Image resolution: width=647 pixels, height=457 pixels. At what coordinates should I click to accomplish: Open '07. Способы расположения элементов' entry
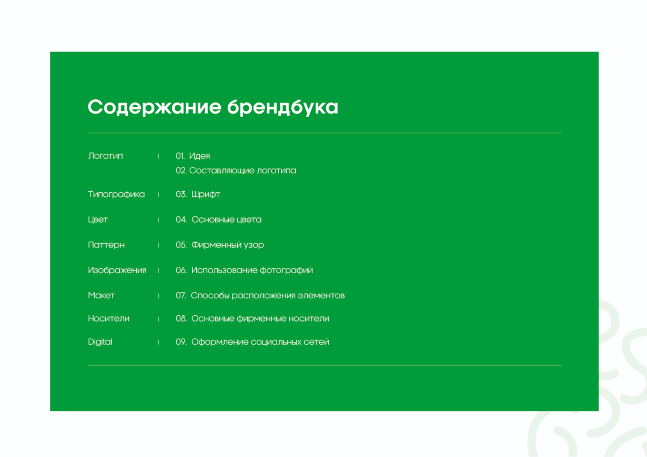coord(260,295)
